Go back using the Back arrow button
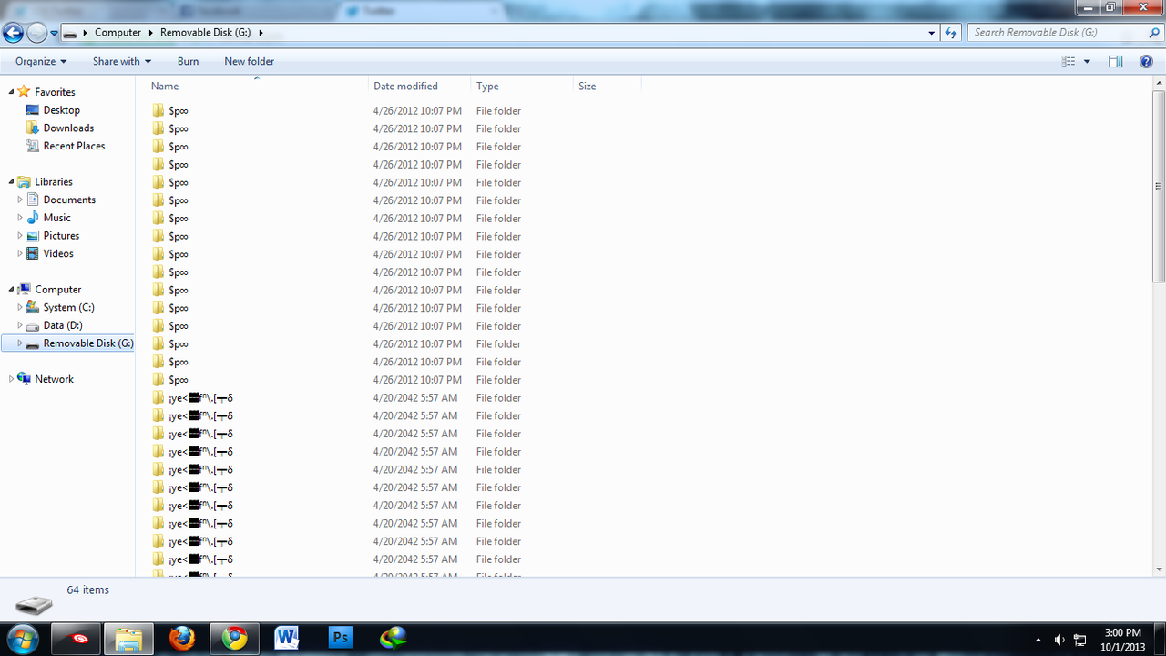Image resolution: width=1166 pixels, height=656 pixels. pos(13,33)
